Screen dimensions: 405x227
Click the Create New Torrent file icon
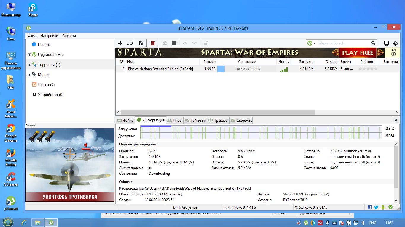(x=141, y=43)
